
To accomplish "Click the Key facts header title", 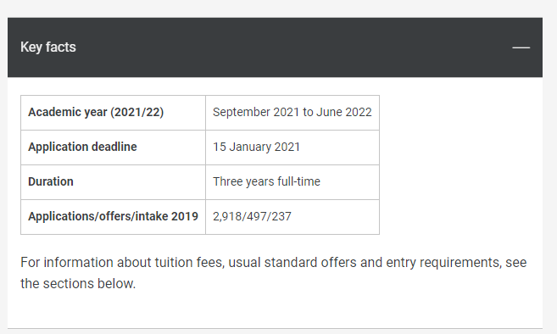I will pos(48,47).
